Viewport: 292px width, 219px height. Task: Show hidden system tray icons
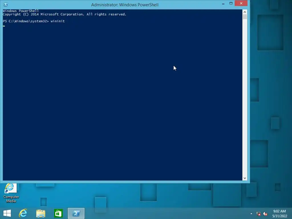pos(251,214)
